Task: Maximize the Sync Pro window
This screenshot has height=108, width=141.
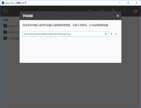Action: click(128, 3)
